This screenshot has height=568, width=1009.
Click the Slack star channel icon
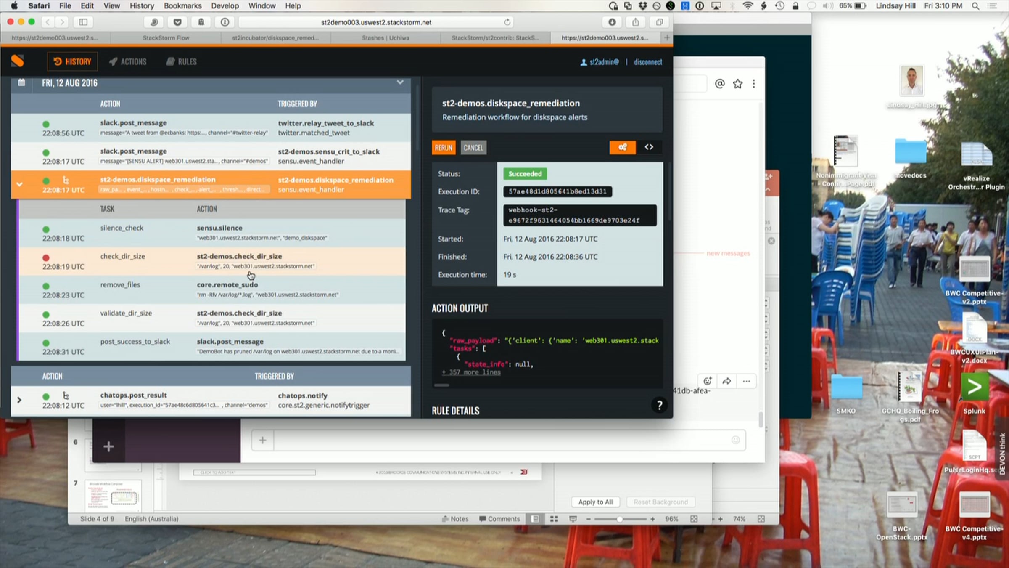click(737, 84)
